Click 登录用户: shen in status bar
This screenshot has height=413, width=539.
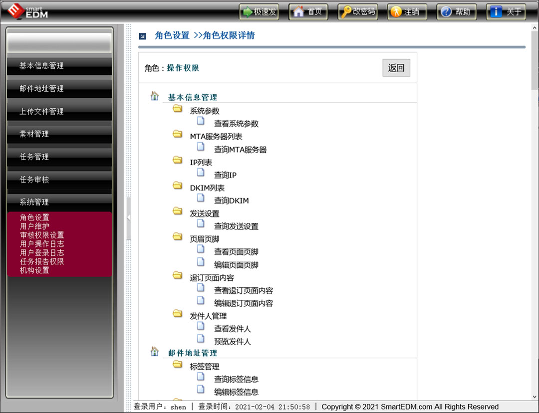coord(160,407)
